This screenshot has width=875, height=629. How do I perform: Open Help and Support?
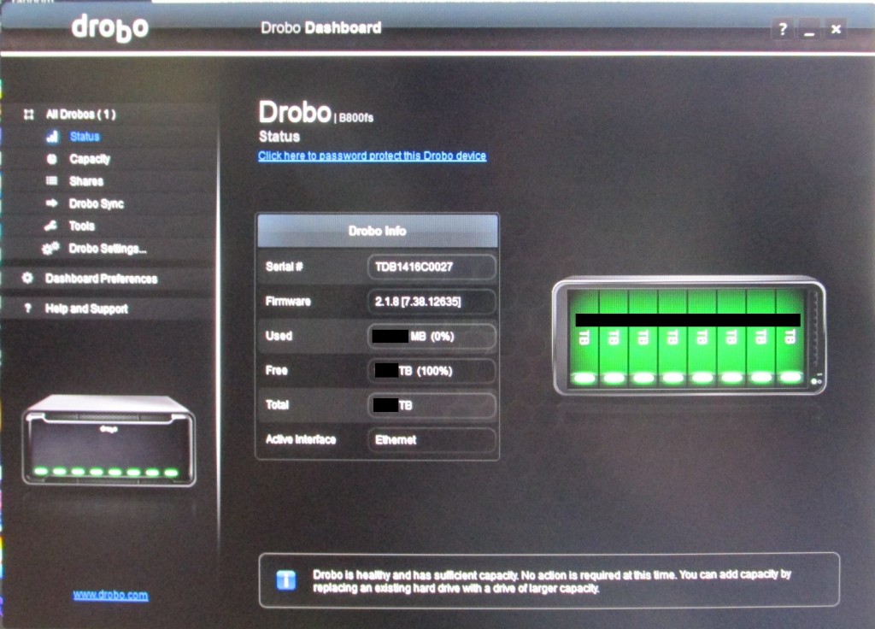pyautogui.click(x=86, y=309)
